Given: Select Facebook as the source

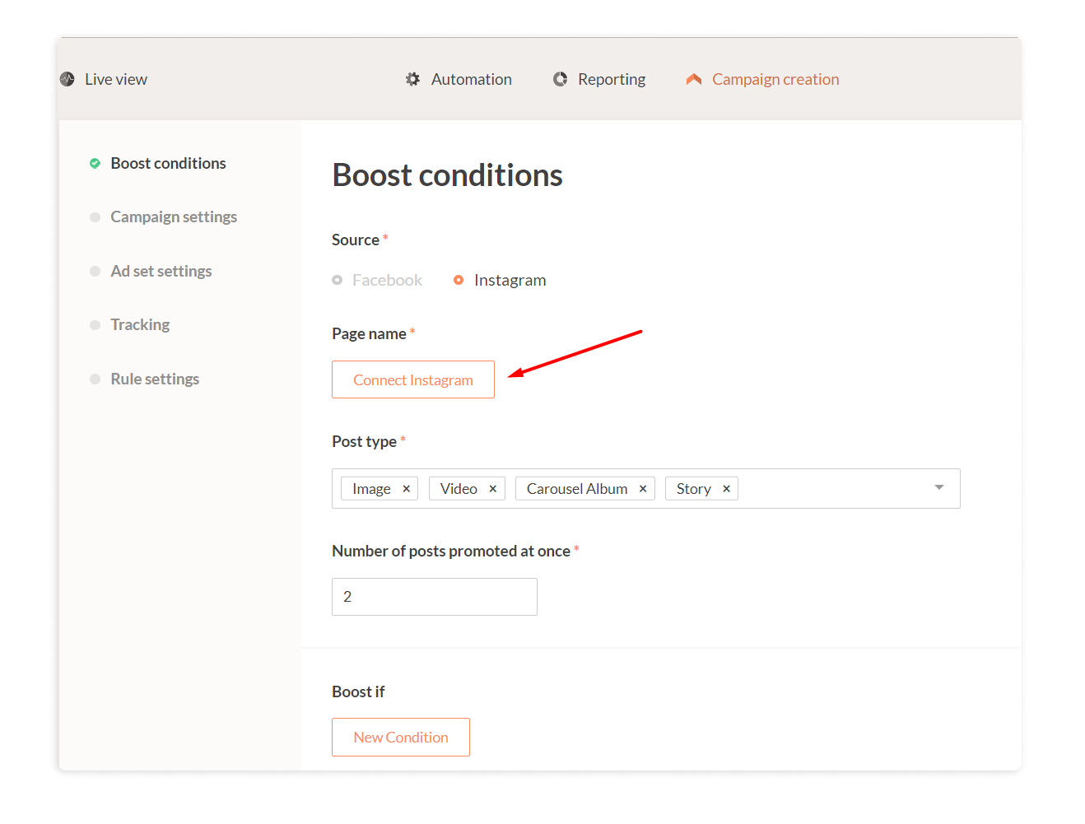Looking at the screenshot, I should (x=338, y=280).
